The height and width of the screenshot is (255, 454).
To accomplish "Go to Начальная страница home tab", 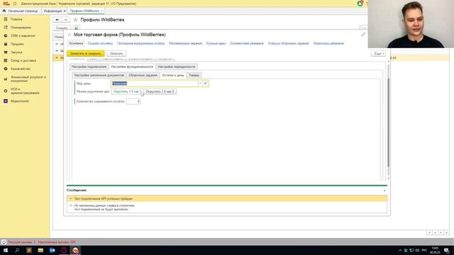I will pos(21,11).
